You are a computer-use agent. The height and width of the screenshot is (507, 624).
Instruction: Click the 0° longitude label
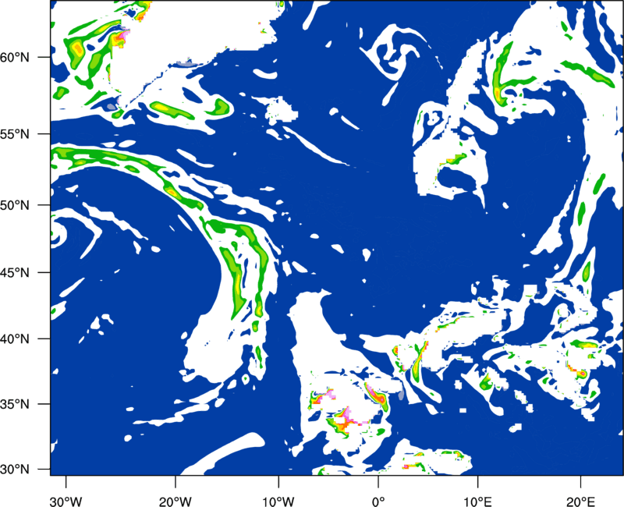point(378,501)
